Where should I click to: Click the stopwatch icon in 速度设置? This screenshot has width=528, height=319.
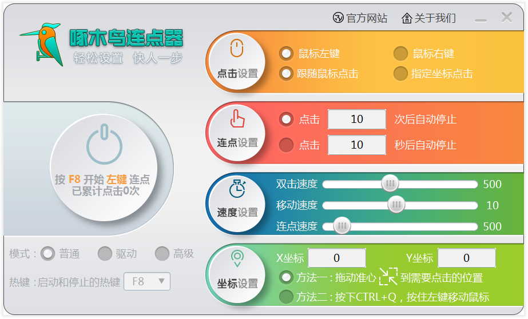coord(237,188)
